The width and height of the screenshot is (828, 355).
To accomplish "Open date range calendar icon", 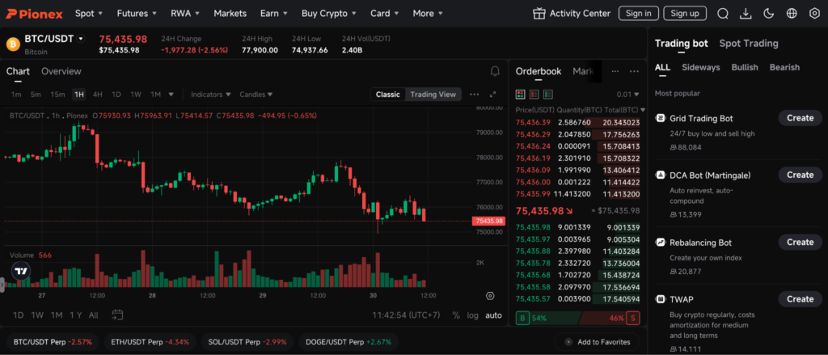I will click(117, 315).
